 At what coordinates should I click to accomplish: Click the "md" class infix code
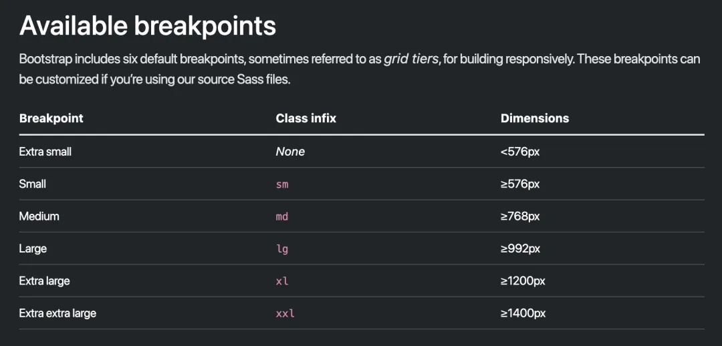tap(282, 216)
